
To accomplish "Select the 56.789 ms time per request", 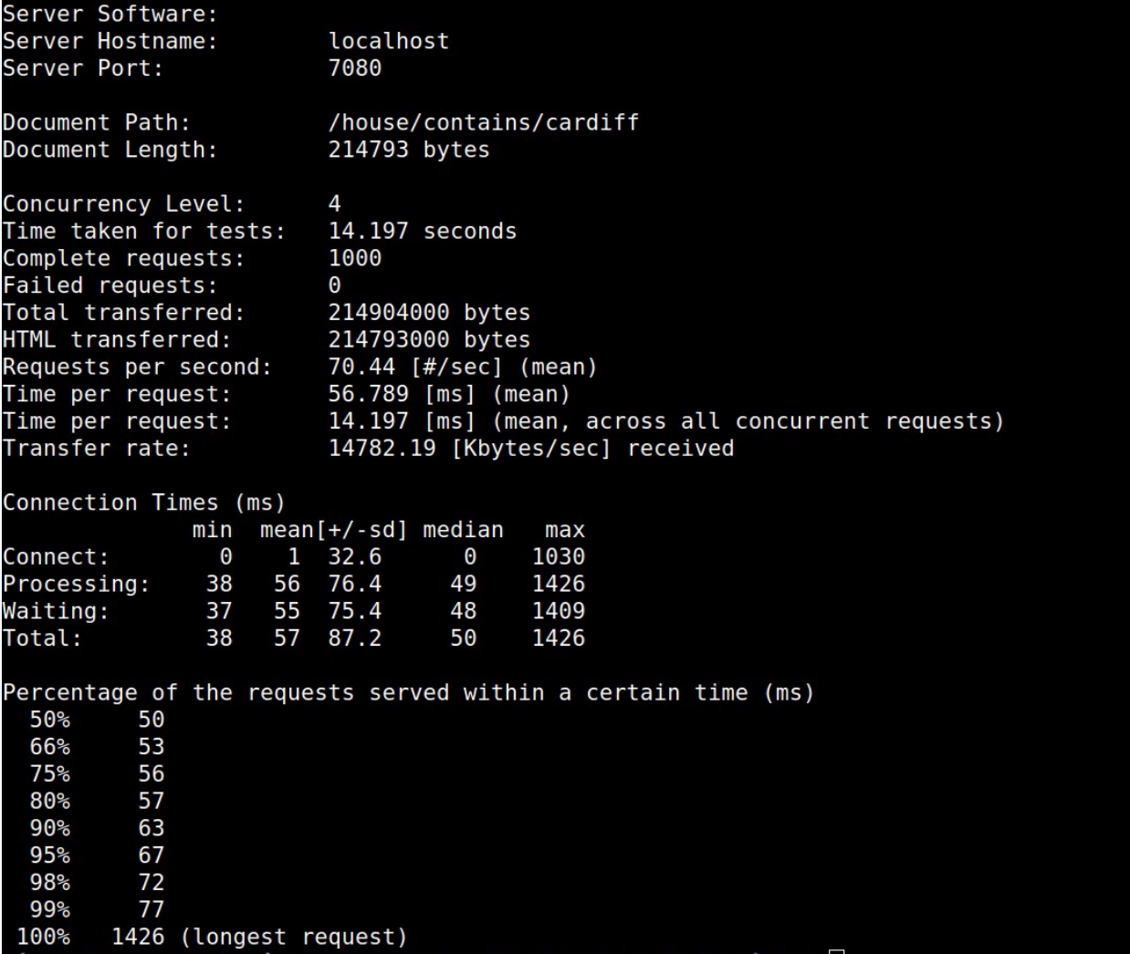I will click(x=369, y=394).
